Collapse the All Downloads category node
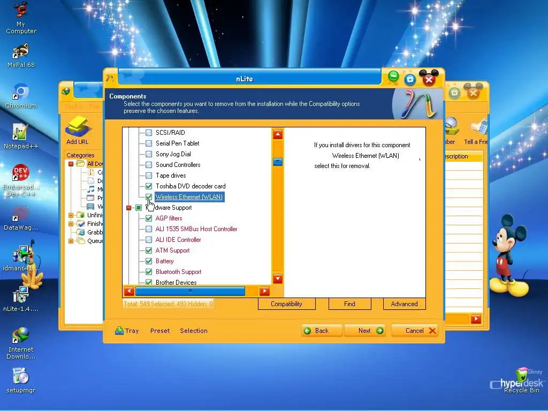This screenshot has width=548, height=411. tap(71, 164)
